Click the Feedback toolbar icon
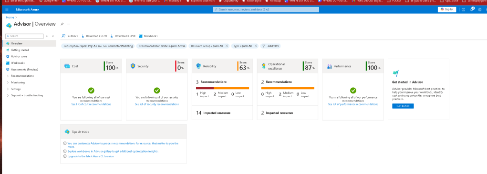This screenshot has width=487, height=174. click(63, 36)
